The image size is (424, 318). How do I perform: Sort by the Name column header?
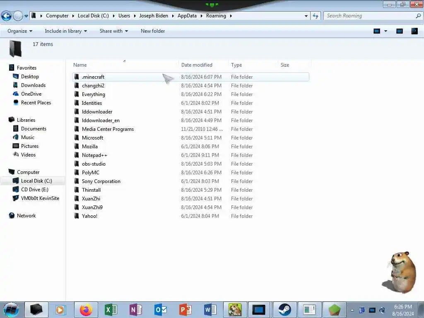80,65
